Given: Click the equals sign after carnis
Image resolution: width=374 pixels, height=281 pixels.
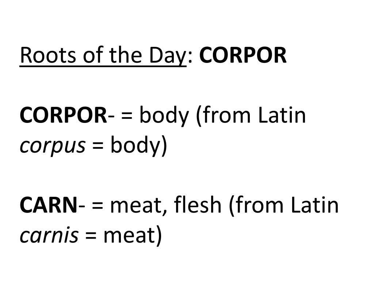Looking at the screenshot, I should coord(91,235).
